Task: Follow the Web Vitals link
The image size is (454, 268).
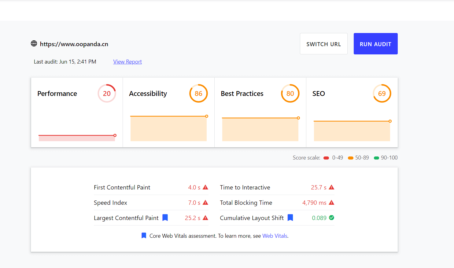Action: (275, 236)
